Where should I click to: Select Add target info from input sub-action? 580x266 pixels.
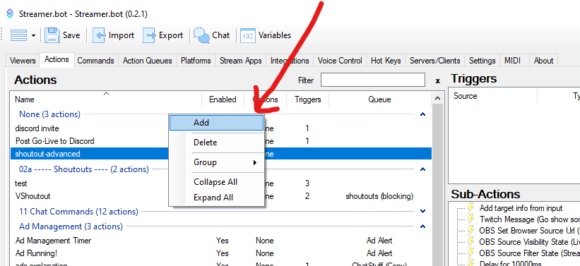pyautogui.click(x=521, y=208)
